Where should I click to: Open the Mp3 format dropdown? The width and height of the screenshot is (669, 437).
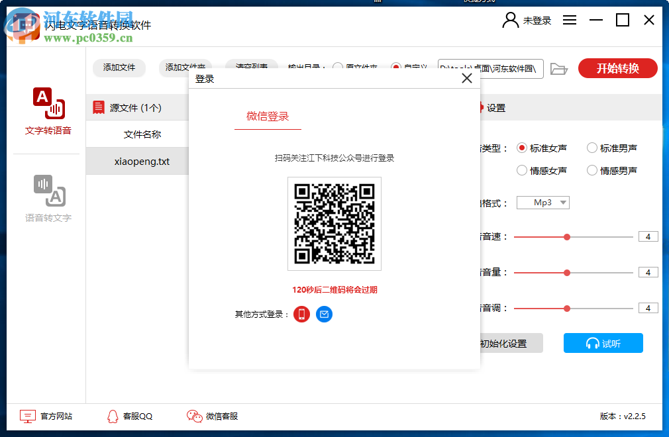click(x=542, y=203)
